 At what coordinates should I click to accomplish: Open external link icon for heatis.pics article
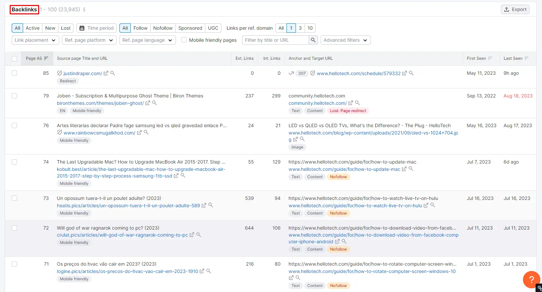pos(204,206)
